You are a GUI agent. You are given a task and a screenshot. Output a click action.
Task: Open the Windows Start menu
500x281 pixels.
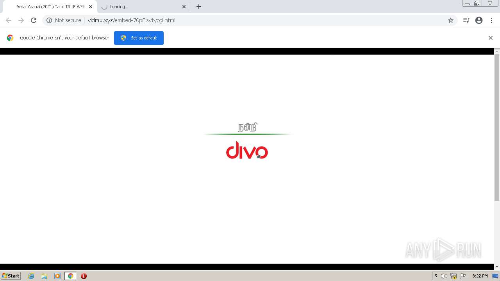tap(11, 276)
